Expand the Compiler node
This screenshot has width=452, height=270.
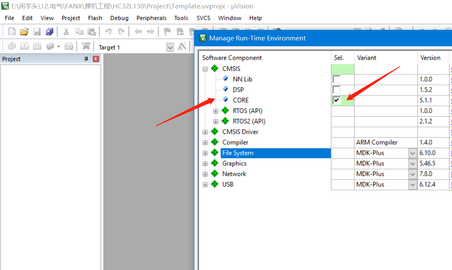coord(205,143)
